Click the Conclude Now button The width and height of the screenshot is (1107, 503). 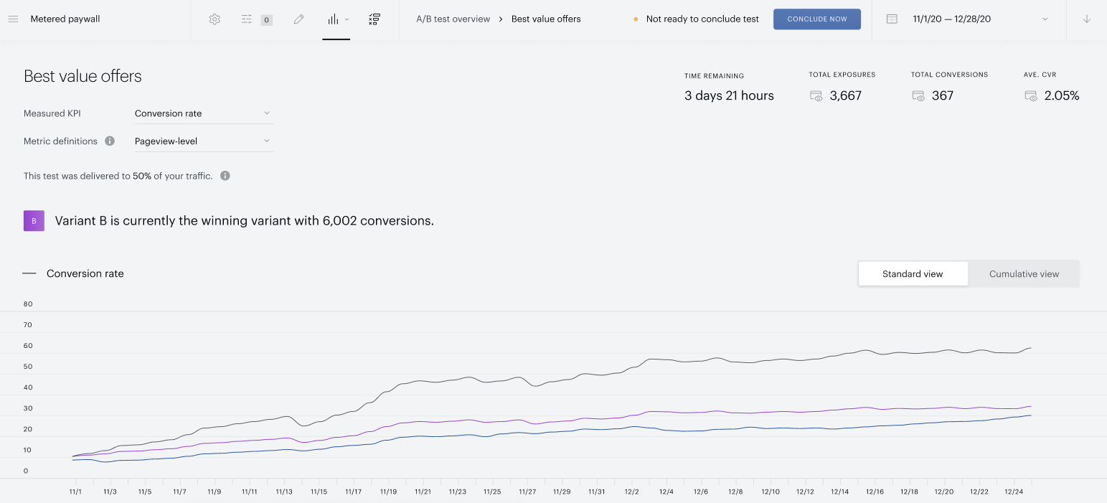click(817, 19)
